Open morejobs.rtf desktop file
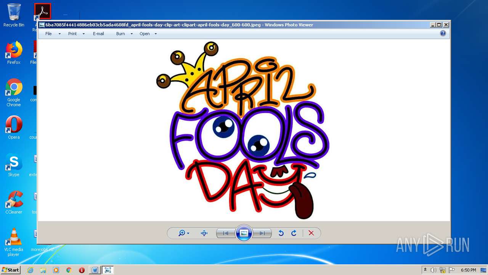 click(x=42, y=249)
